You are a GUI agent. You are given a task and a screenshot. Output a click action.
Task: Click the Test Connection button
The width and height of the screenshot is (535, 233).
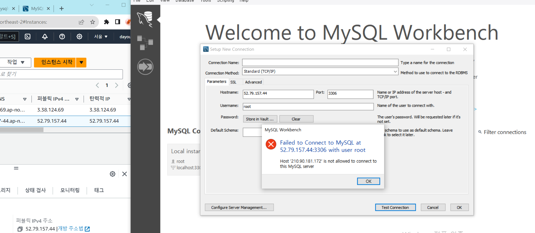[395, 207]
